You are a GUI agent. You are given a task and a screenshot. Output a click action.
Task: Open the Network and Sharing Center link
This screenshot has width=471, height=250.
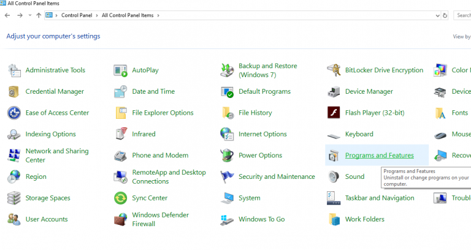click(x=57, y=156)
